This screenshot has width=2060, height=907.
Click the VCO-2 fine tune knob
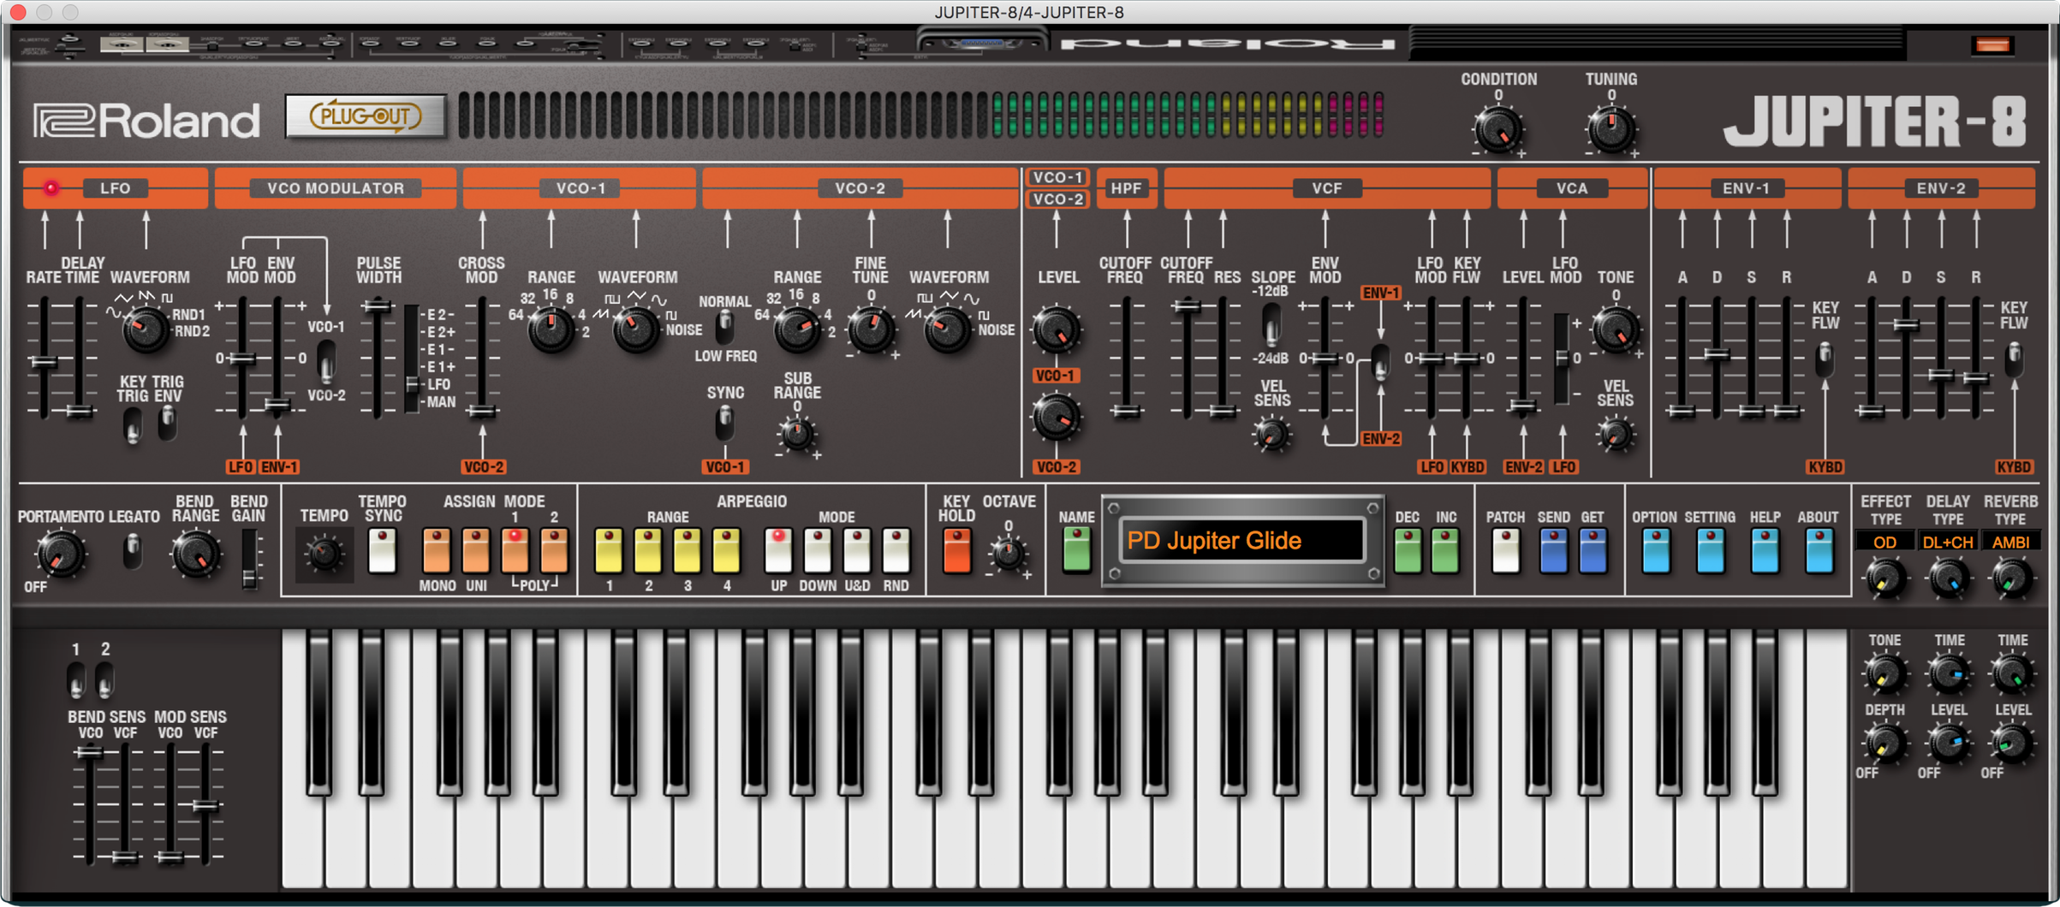click(871, 330)
